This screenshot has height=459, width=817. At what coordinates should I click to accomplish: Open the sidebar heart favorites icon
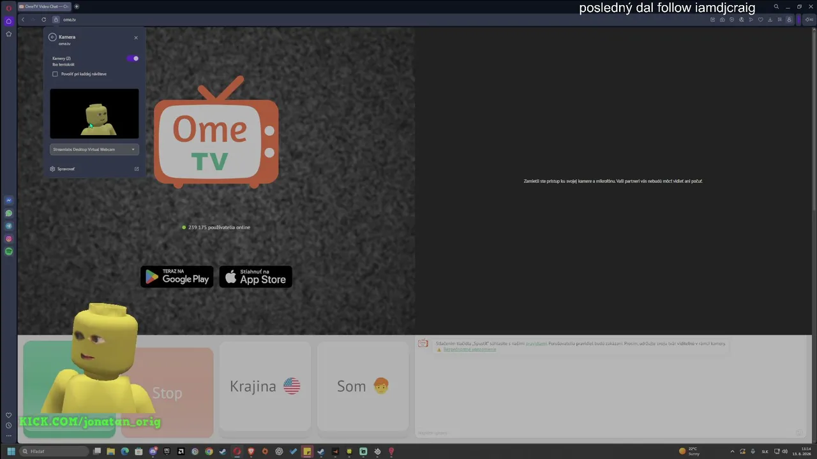pyautogui.click(x=9, y=415)
